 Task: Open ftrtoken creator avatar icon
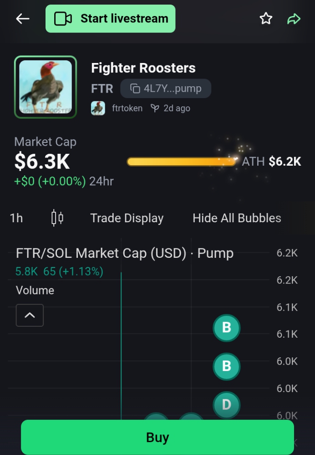[98, 108]
